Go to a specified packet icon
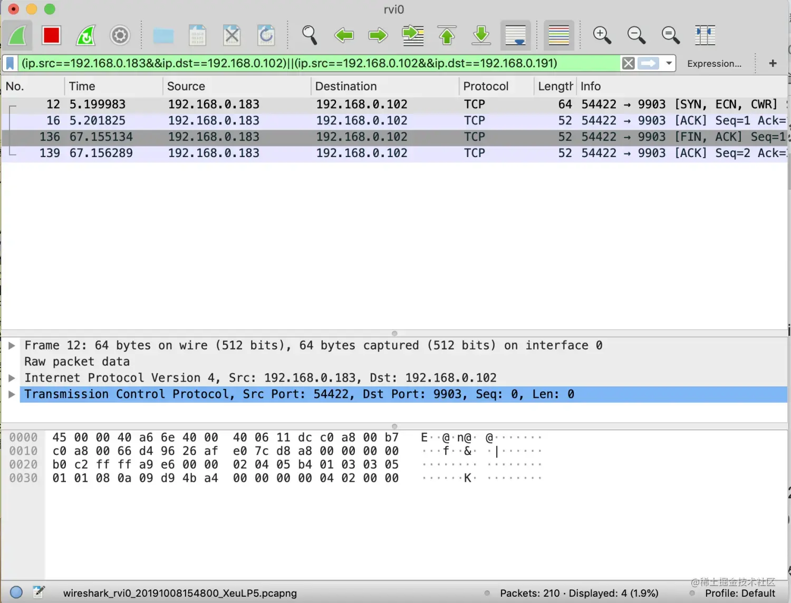This screenshot has width=791, height=603. coord(412,35)
